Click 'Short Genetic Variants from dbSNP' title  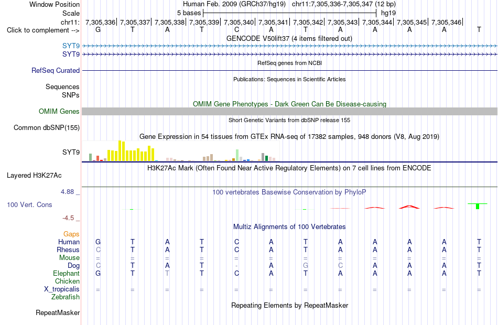(289, 120)
